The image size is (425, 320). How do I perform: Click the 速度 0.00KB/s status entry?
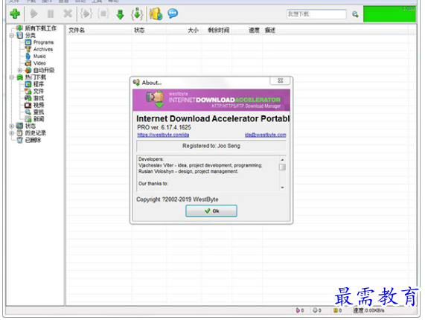click(x=368, y=310)
